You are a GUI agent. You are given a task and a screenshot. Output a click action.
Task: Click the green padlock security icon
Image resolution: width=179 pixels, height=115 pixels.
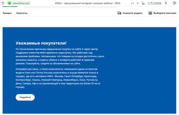pyautogui.click(x=9, y=3)
